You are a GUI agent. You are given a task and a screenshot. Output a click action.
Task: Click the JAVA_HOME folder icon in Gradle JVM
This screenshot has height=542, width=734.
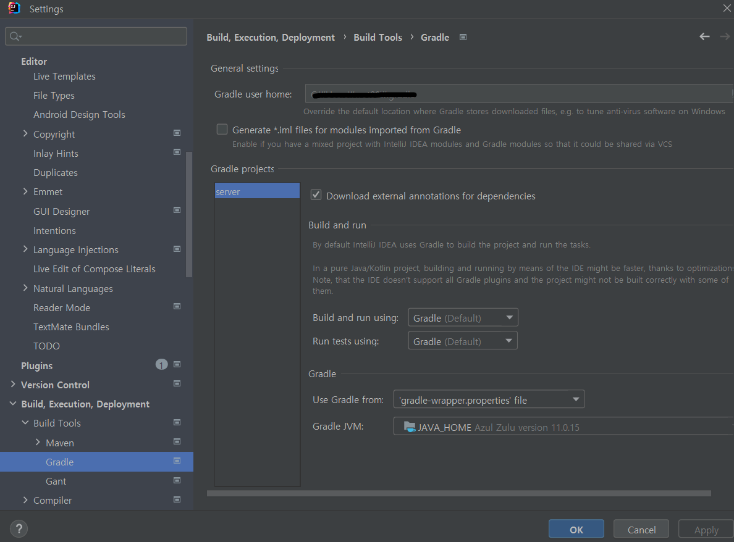[410, 427]
